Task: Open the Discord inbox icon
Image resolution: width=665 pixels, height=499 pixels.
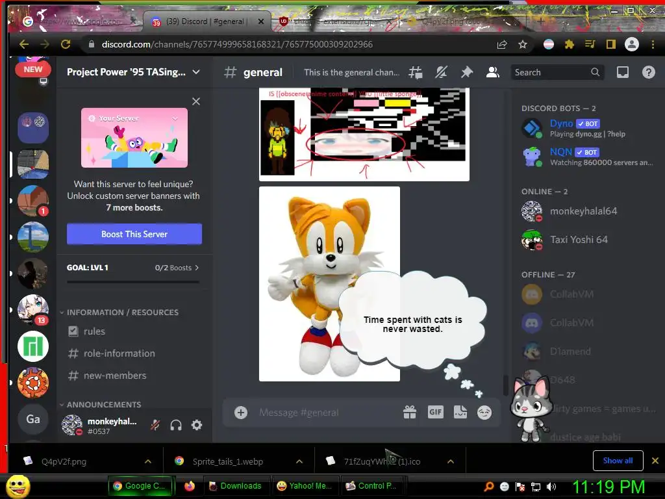Action: 622,73
